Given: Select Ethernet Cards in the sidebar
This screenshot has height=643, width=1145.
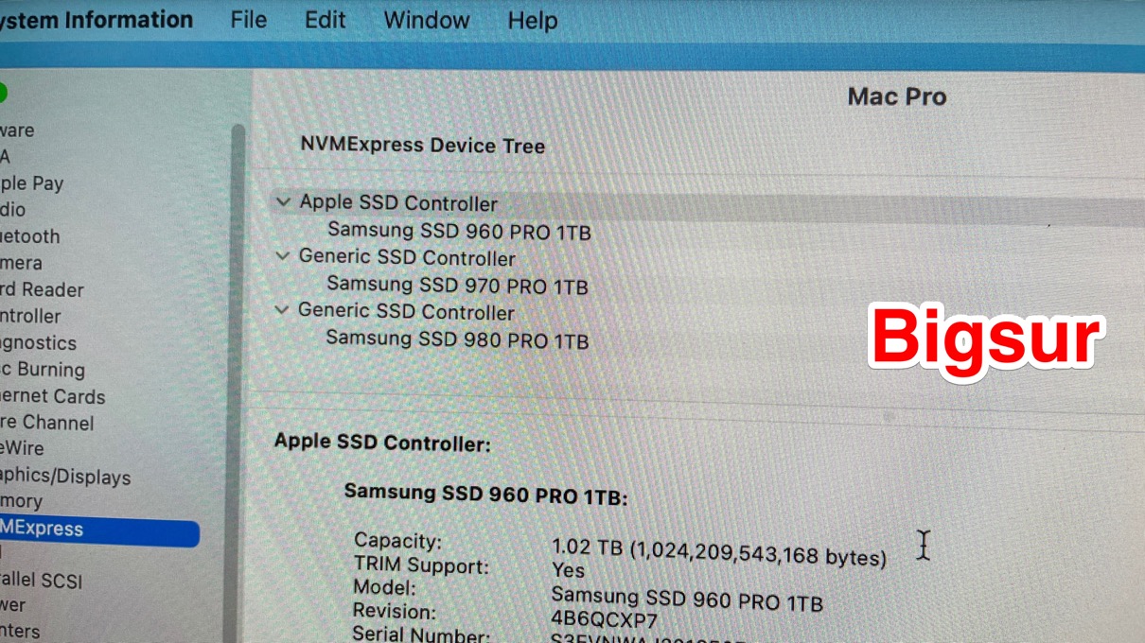Looking at the screenshot, I should tap(53, 396).
